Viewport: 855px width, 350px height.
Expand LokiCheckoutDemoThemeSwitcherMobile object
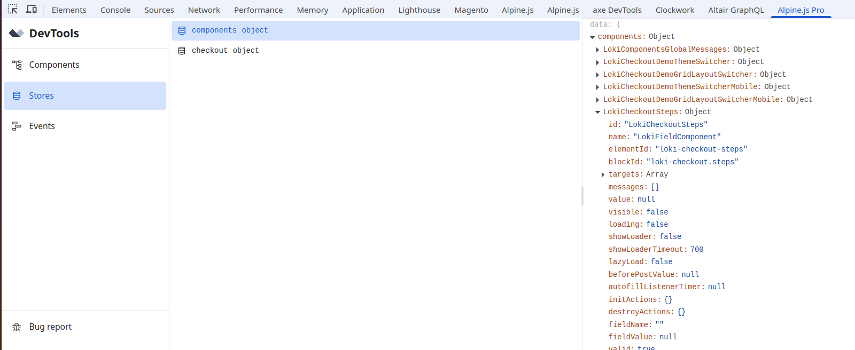[597, 87]
